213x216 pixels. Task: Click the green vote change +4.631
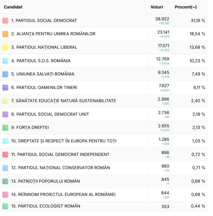tap(164, 90)
